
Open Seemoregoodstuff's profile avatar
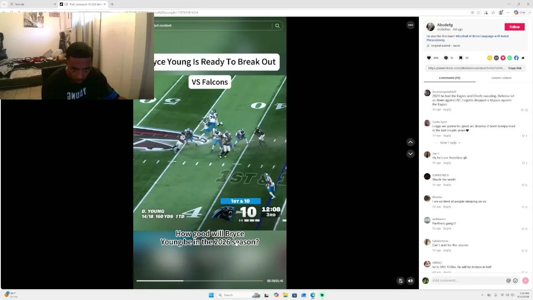(x=427, y=93)
